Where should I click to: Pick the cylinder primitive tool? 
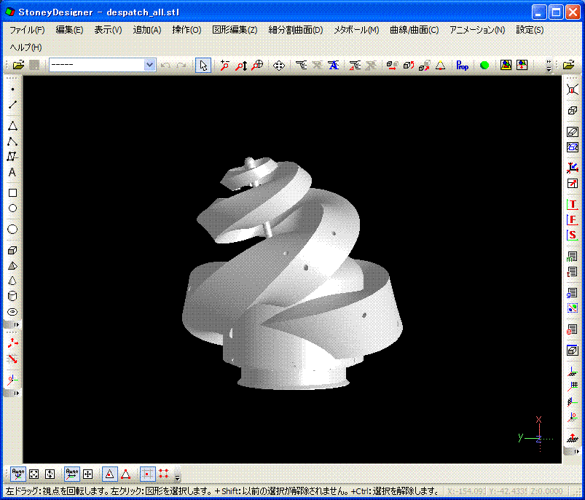point(12,297)
